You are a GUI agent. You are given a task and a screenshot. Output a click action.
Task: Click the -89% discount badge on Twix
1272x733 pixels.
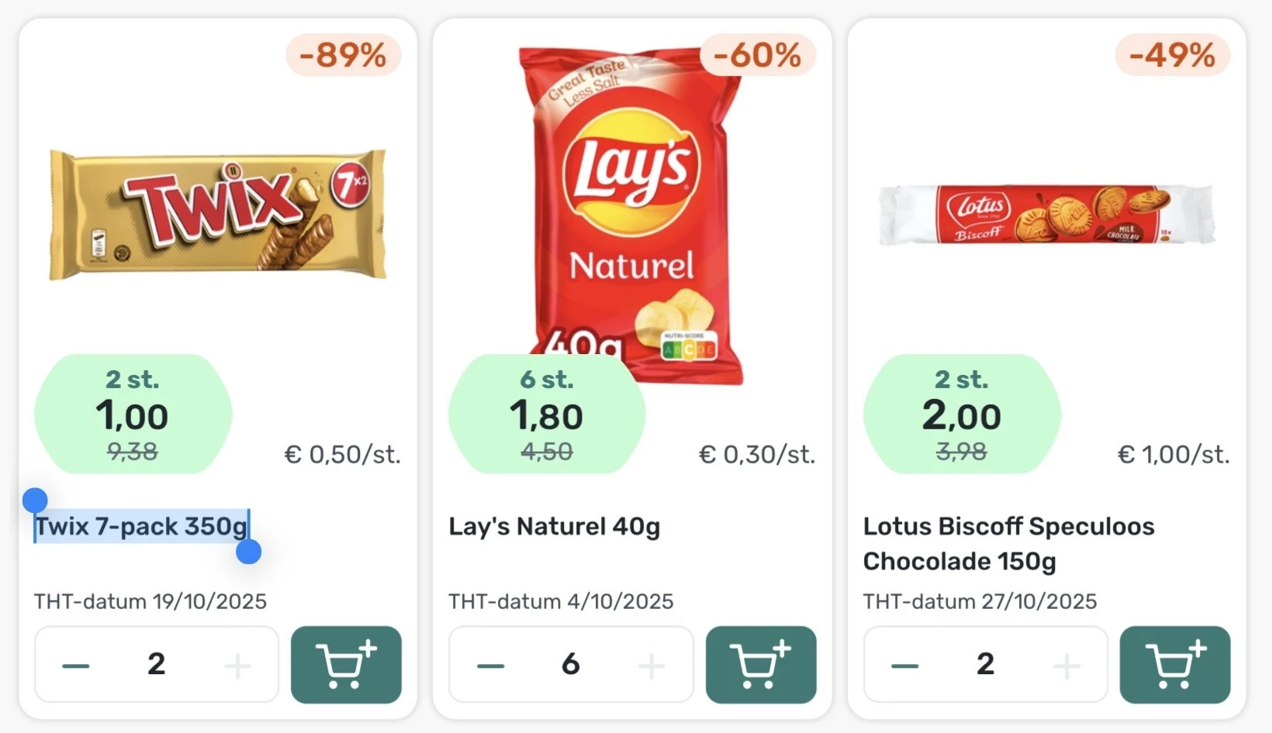pos(344,55)
